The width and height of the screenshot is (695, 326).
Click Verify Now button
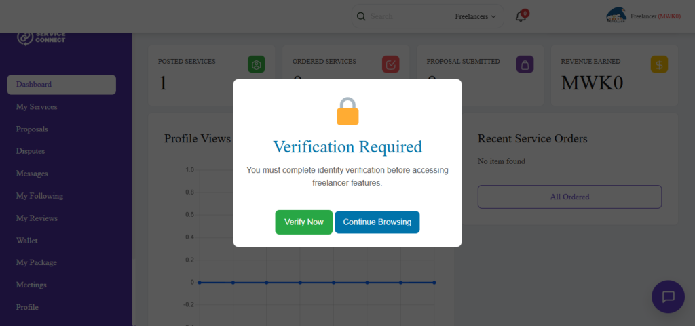(303, 222)
